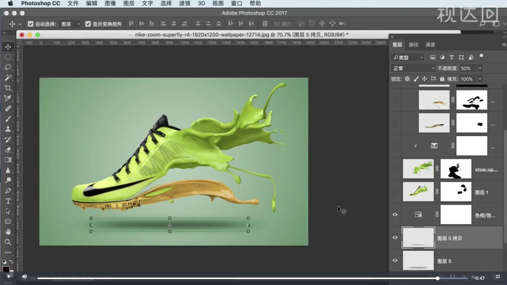507x285 pixels.
Task: Filter layers by smart object icon
Action: (x=471, y=57)
